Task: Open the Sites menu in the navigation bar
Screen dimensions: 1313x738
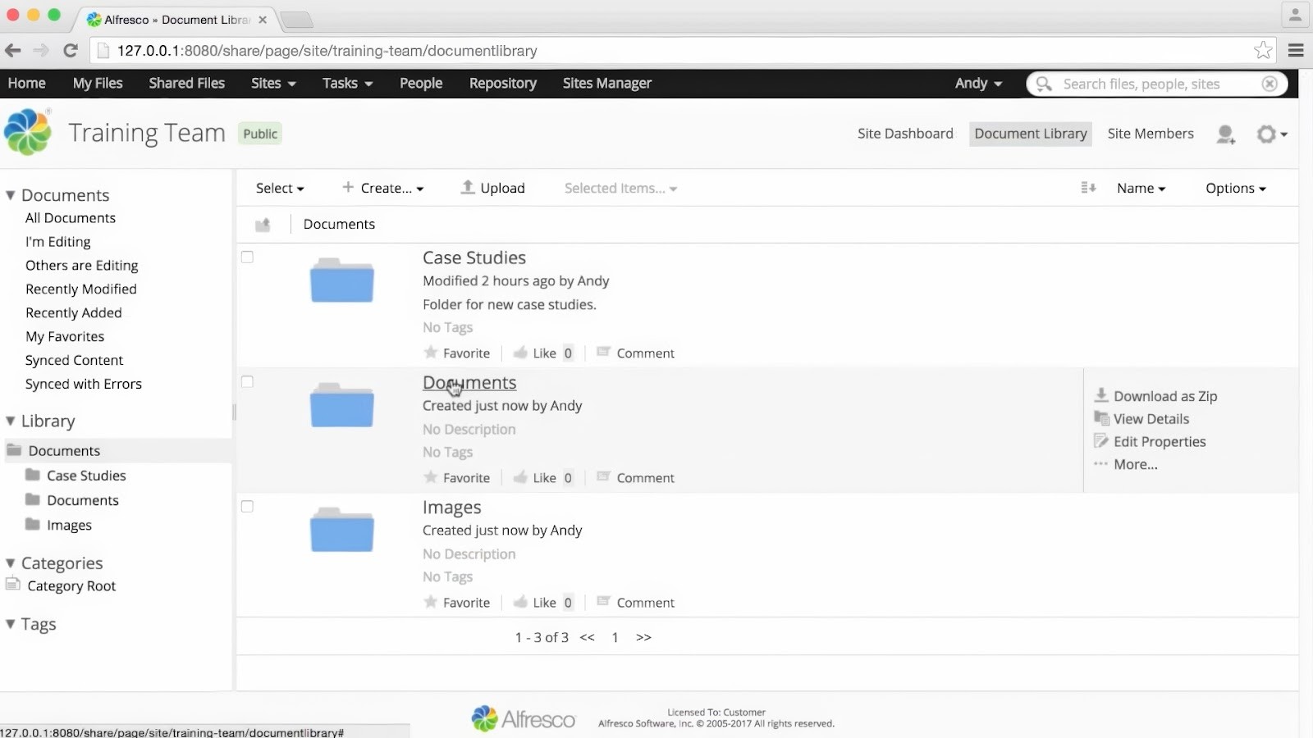Action: point(272,83)
